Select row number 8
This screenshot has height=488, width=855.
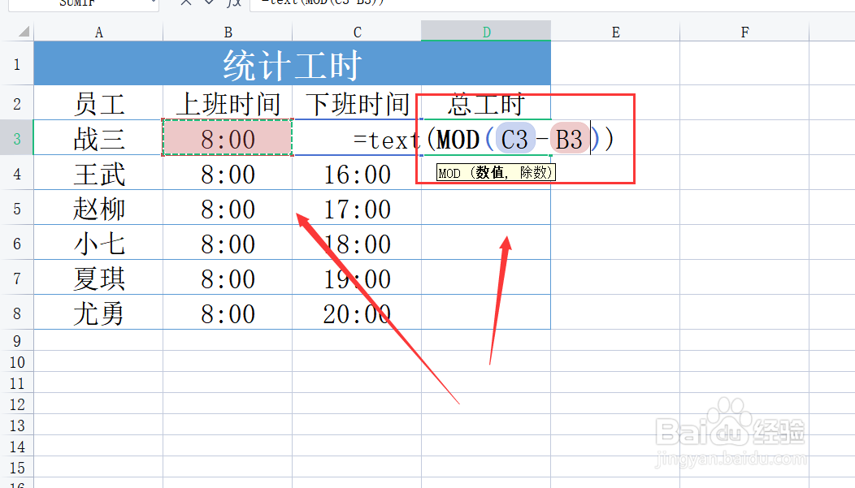[17, 312]
